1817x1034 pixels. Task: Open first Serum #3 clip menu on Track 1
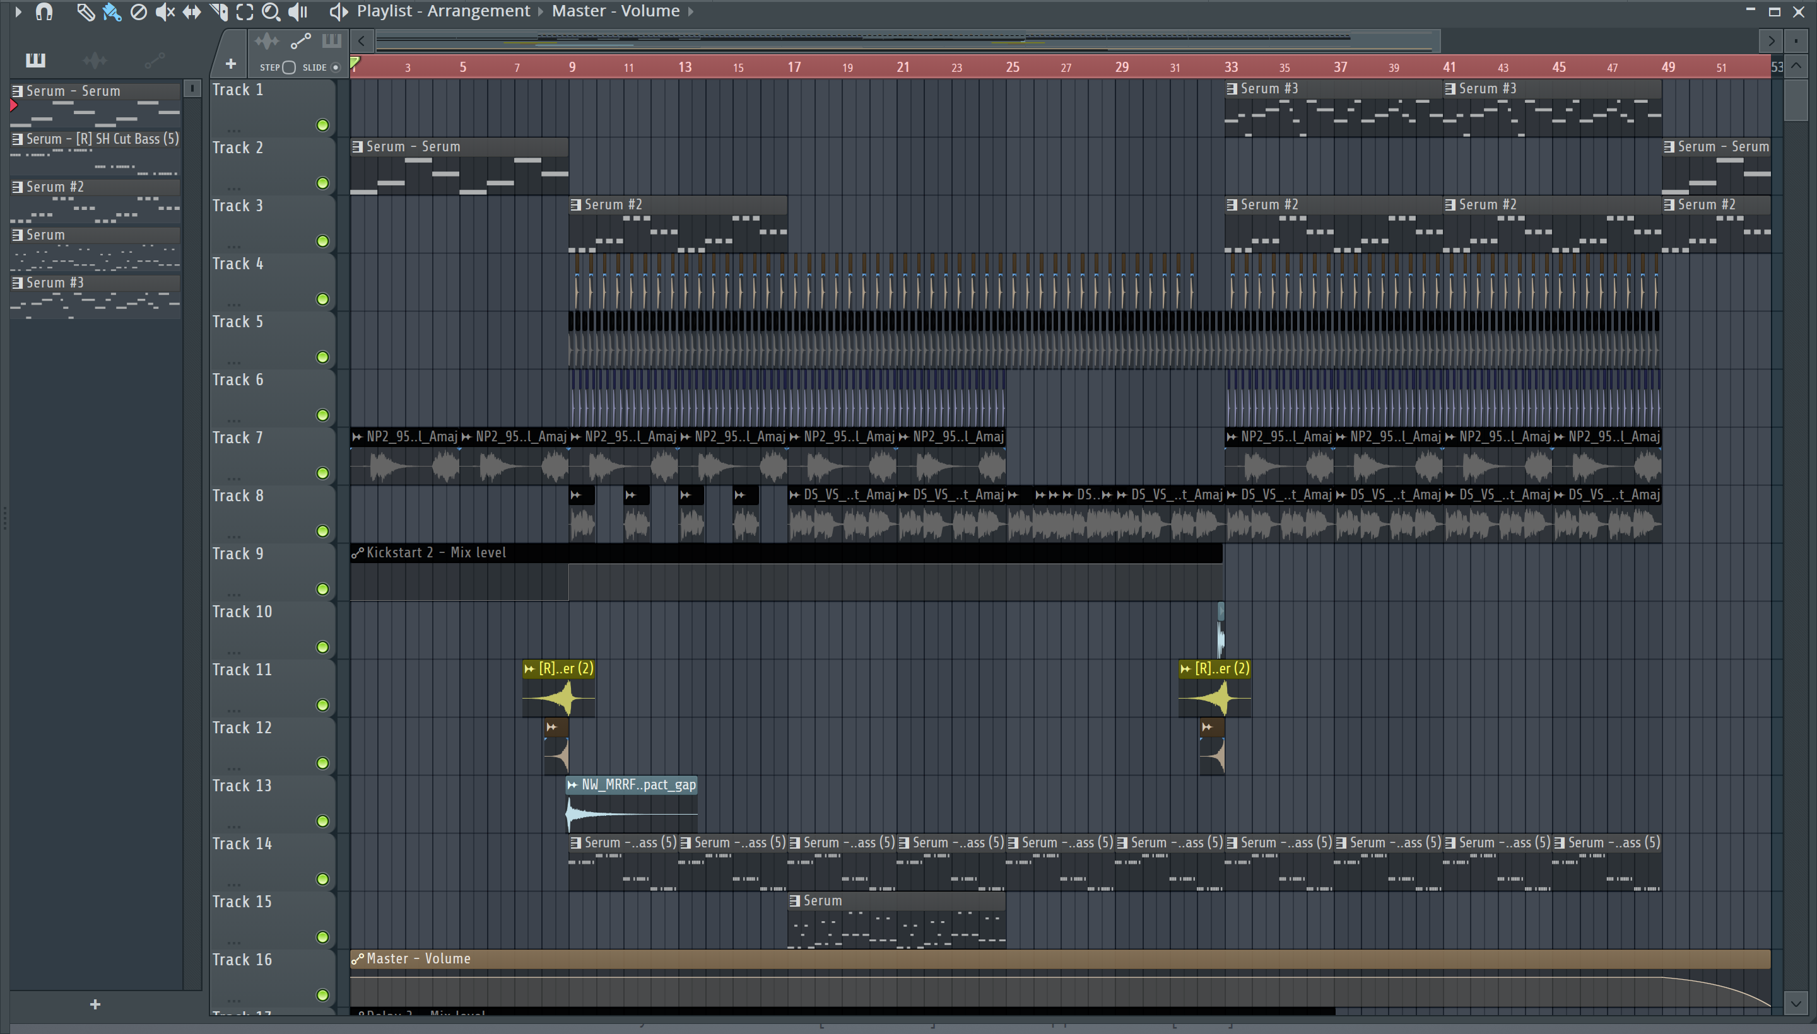[x=1232, y=89]
